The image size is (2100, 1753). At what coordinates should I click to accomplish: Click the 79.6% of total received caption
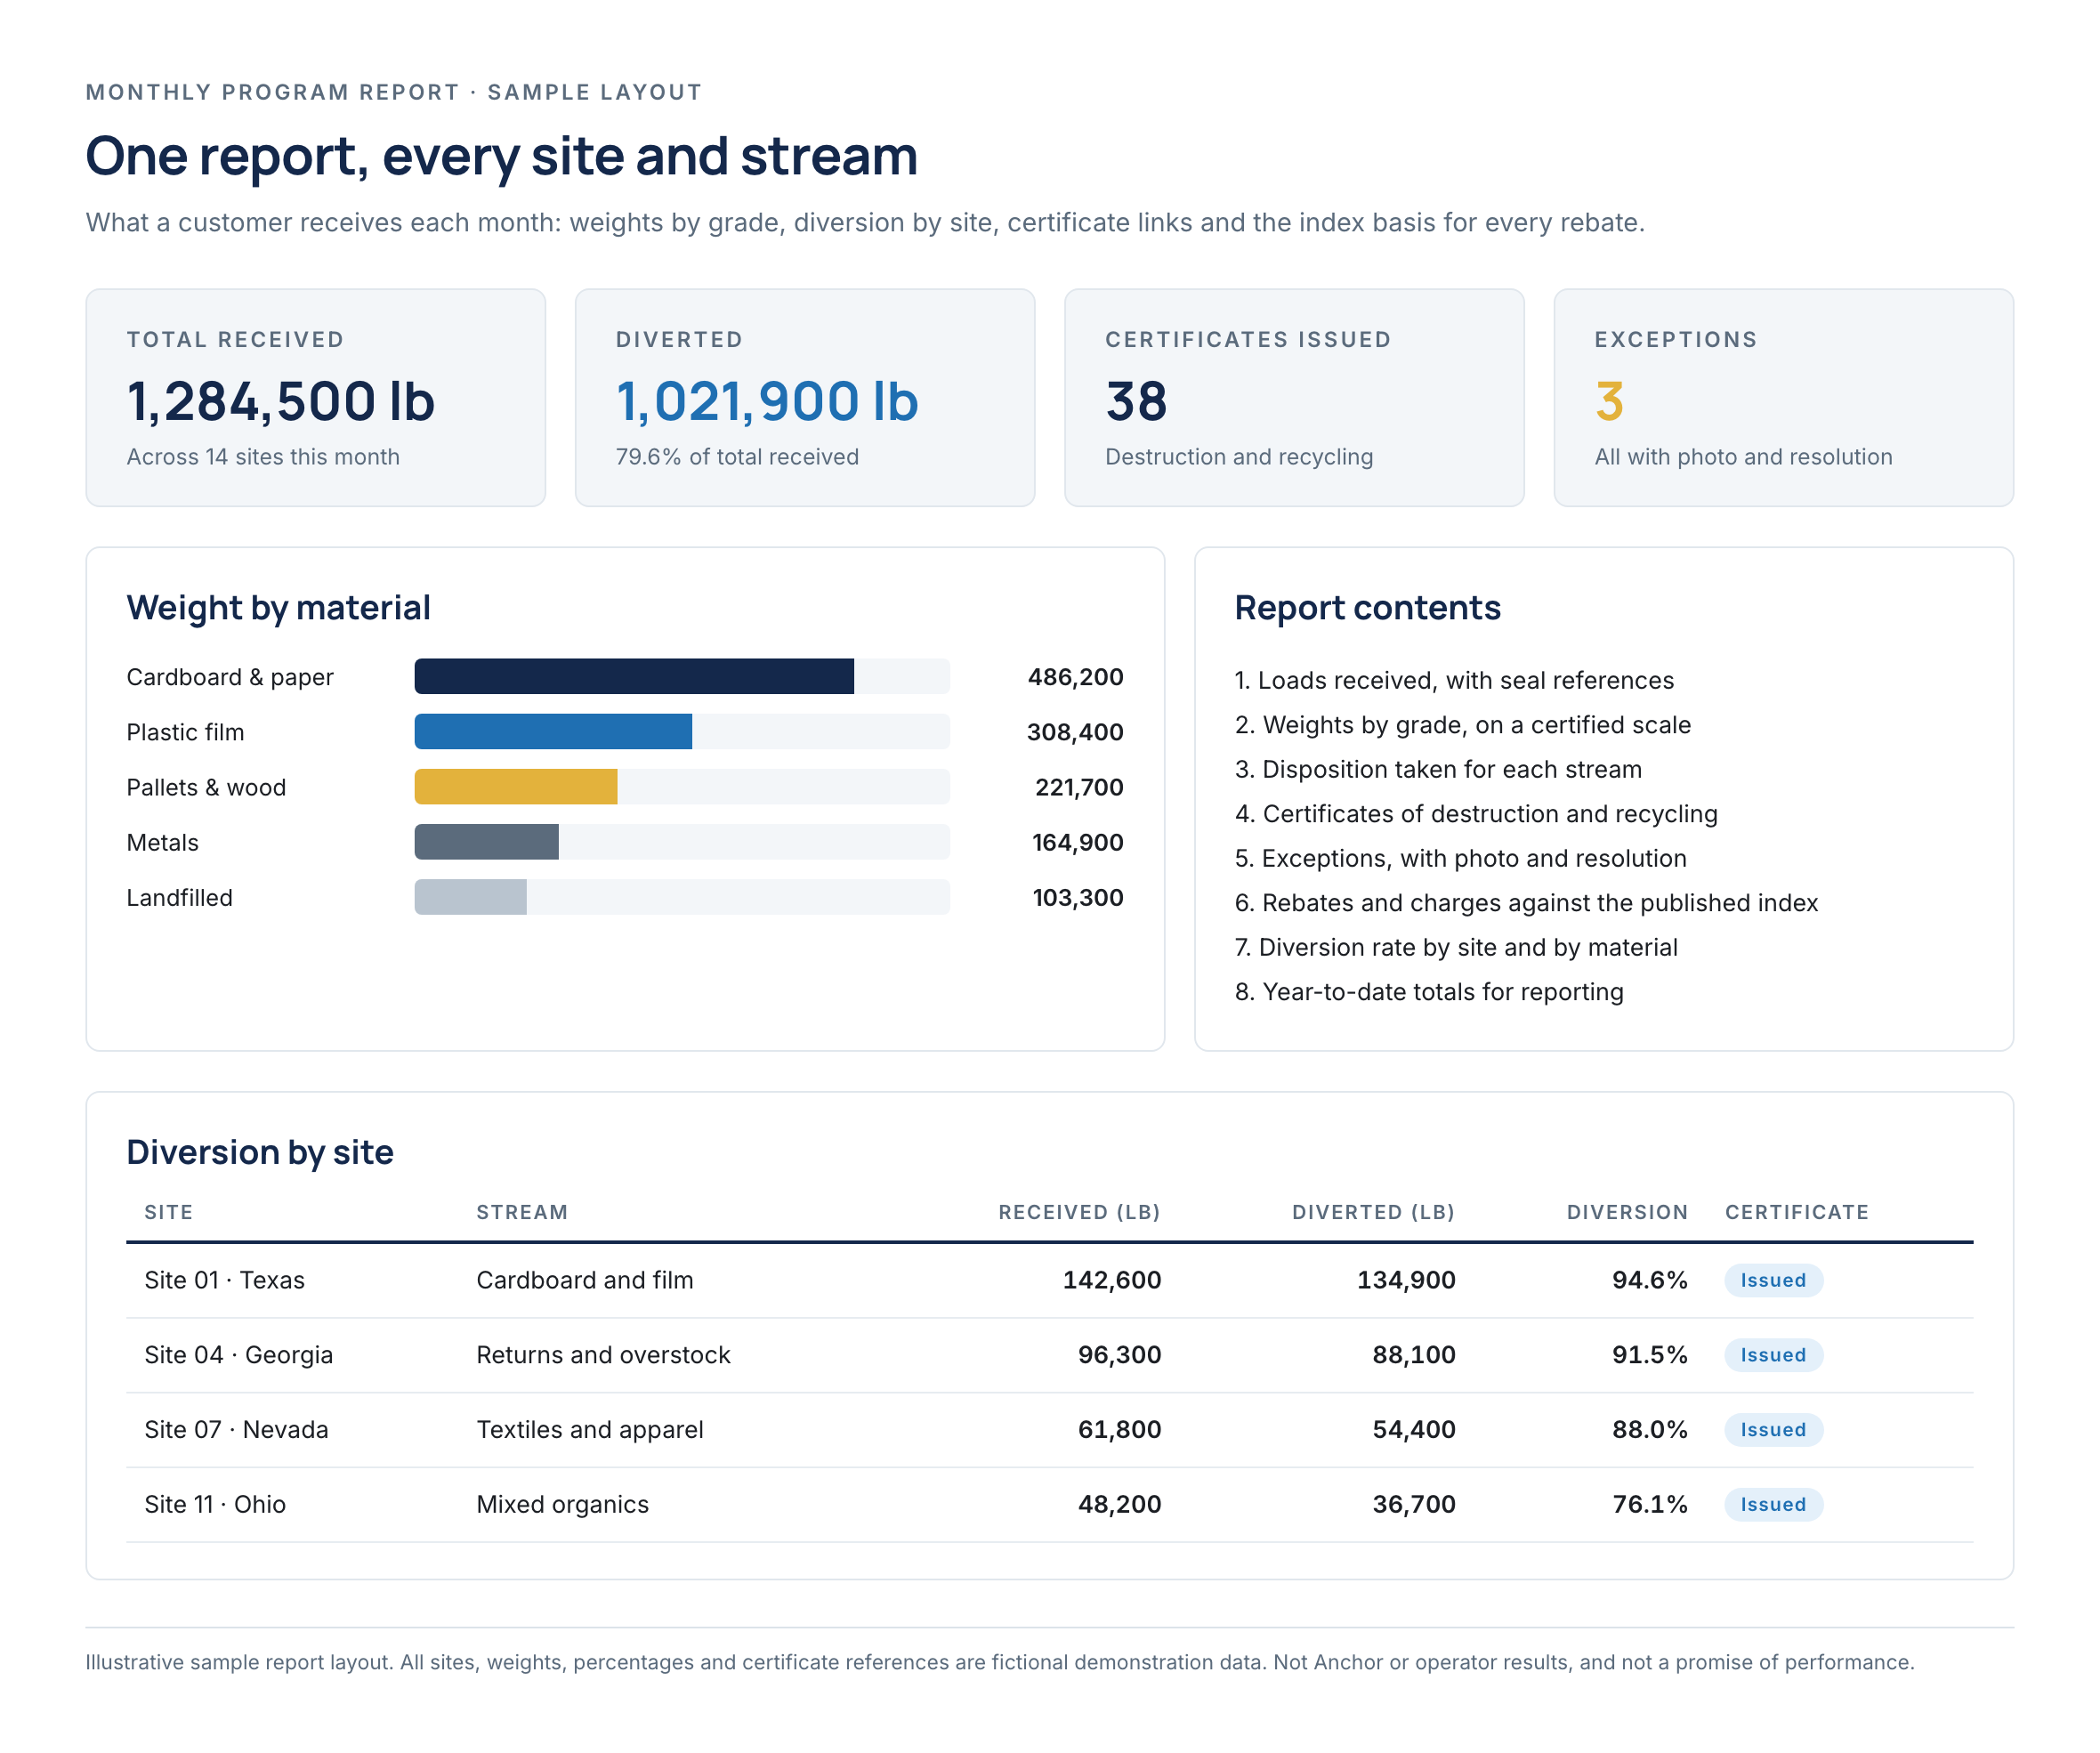click(x=737, y=457)
